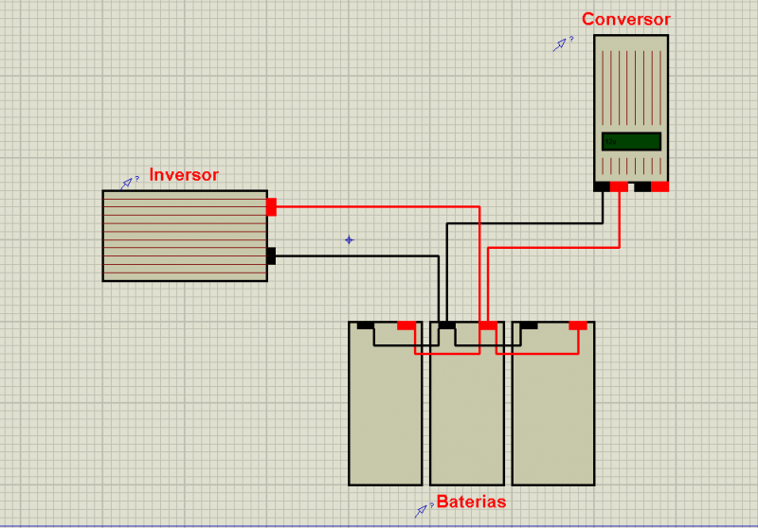Click the blue origin crosshair marker

click(x=349, y=239)
